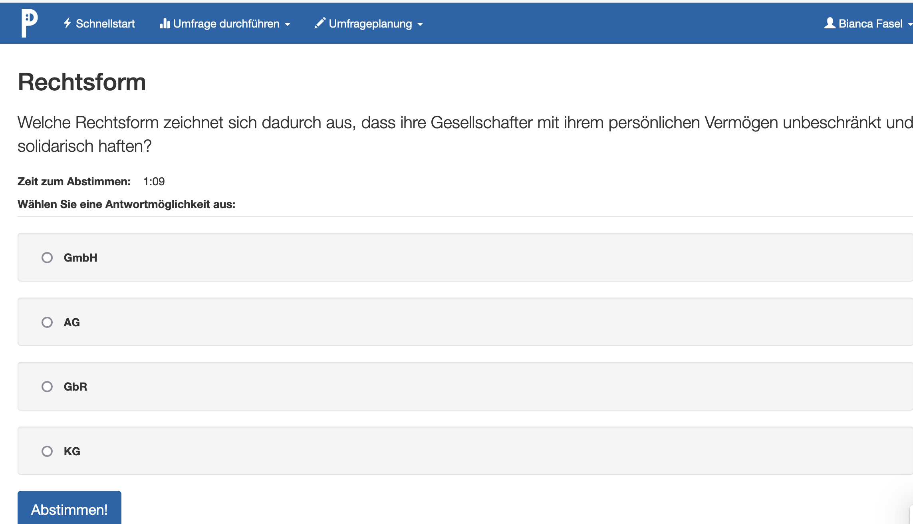Select the KG radio button
The image size is (913, 524).
48,451
